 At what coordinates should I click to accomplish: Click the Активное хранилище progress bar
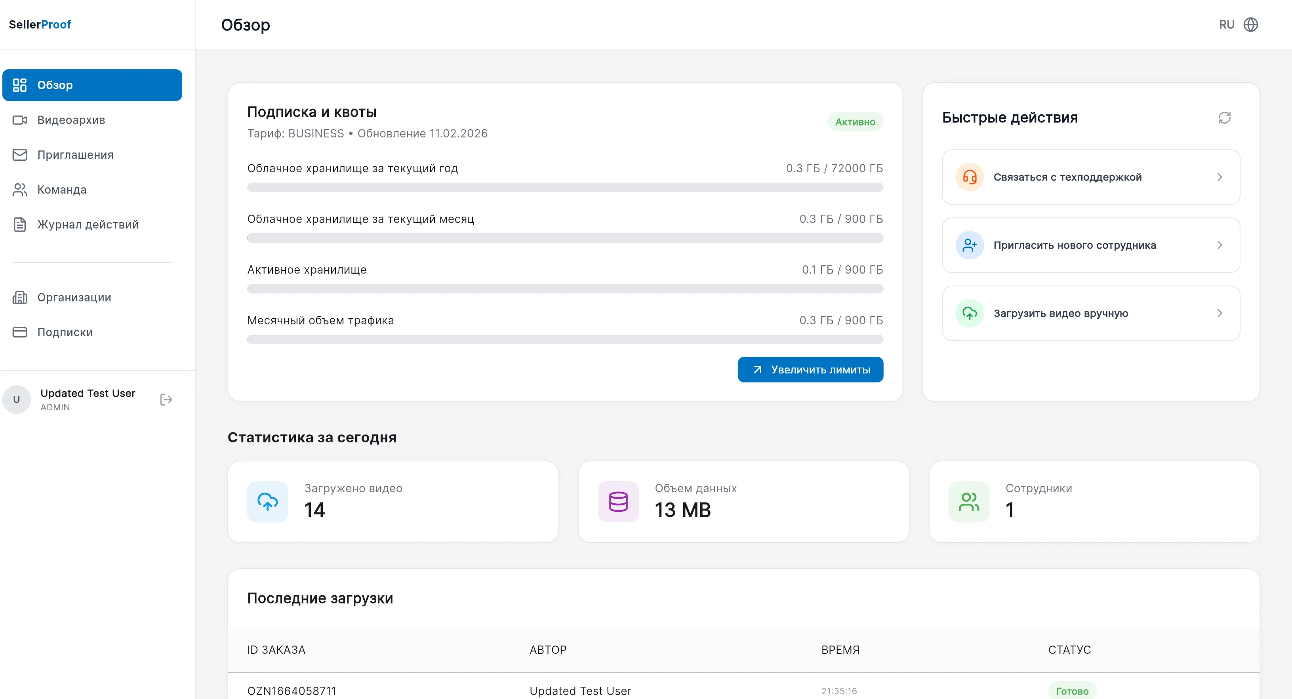click(x=565, y=289)
